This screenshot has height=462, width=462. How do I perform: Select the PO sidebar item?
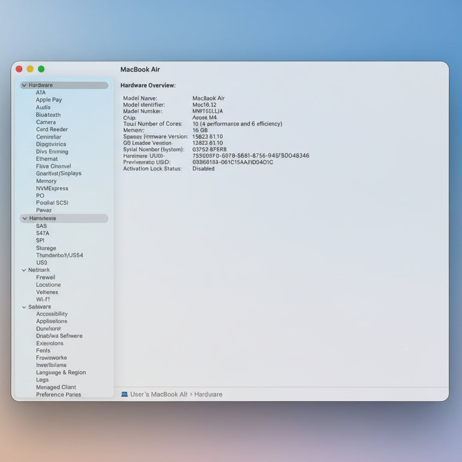point(40,196)
